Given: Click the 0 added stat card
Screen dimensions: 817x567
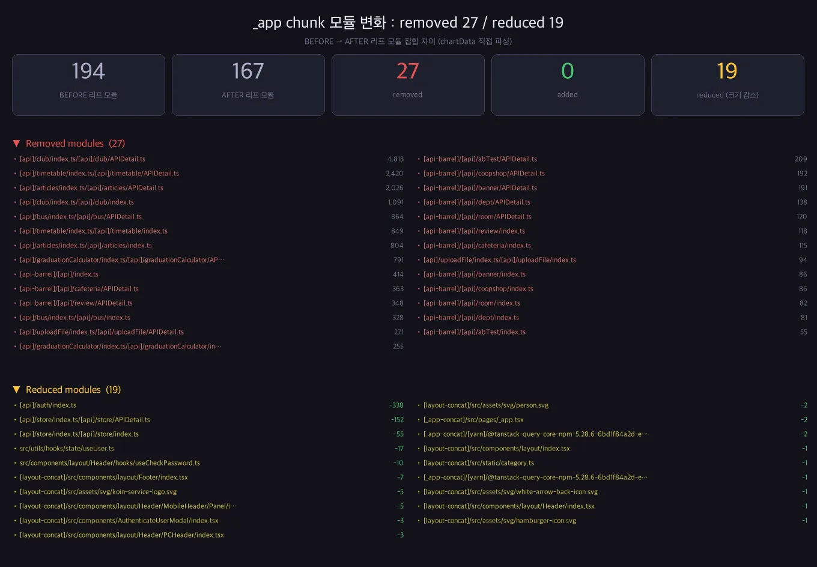Looking at the screenshot, I should click(568, 85).
